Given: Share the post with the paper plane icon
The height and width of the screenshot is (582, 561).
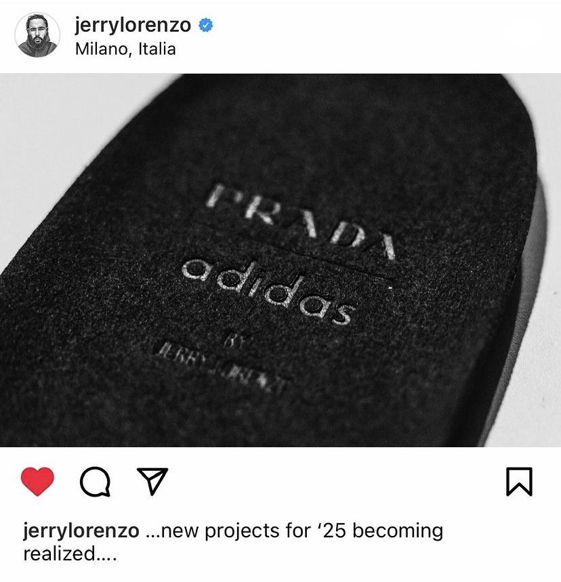Looking at the screenshot, I should [x=152, y=481].
